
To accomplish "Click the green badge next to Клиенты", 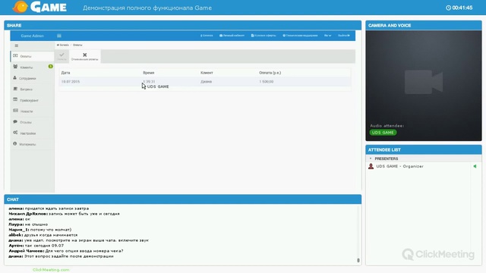I will pyautogui.click(x=51, y=66).
